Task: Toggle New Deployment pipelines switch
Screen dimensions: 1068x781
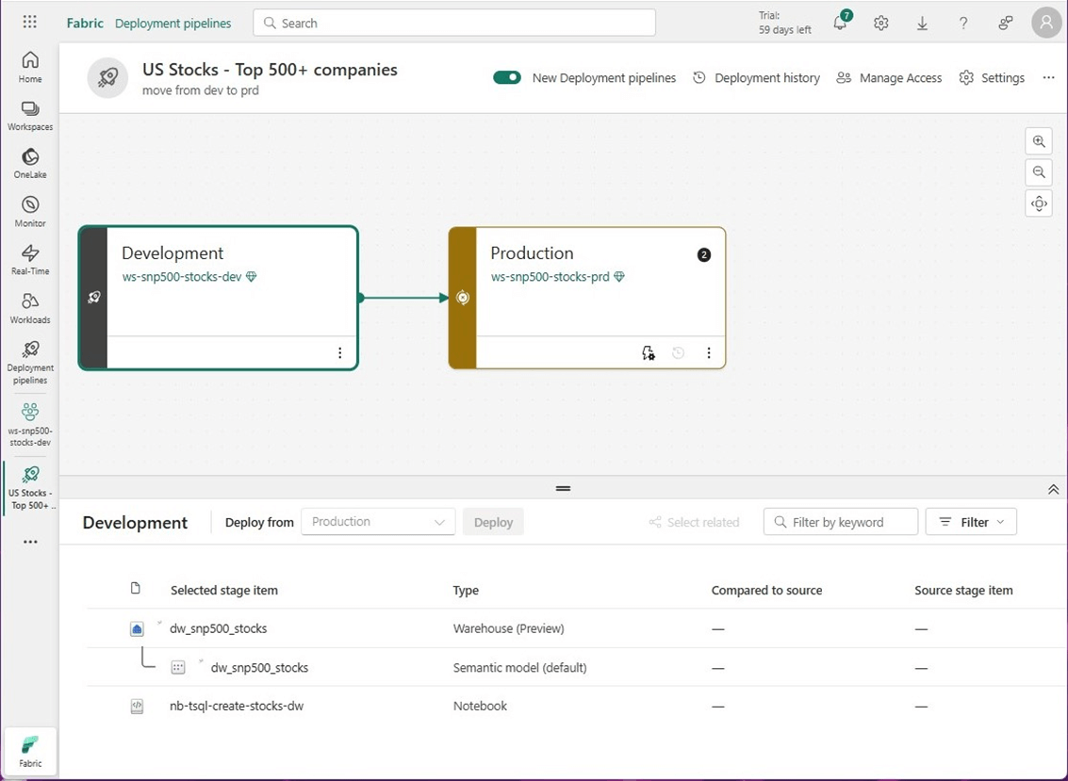Action: click(x=507, y=78)
